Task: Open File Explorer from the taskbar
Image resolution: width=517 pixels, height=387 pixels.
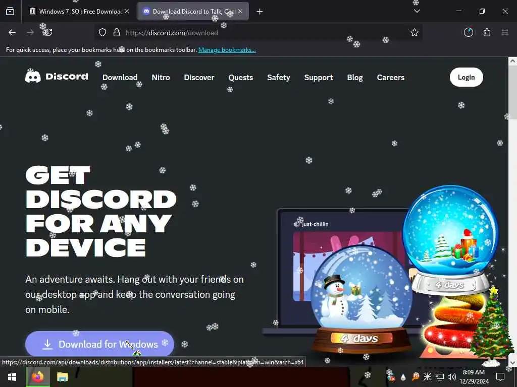Action: click(62, 377)
